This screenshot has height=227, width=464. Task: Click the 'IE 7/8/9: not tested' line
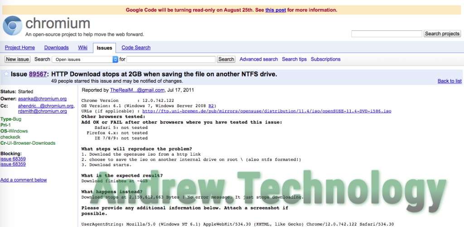[121, 138]
